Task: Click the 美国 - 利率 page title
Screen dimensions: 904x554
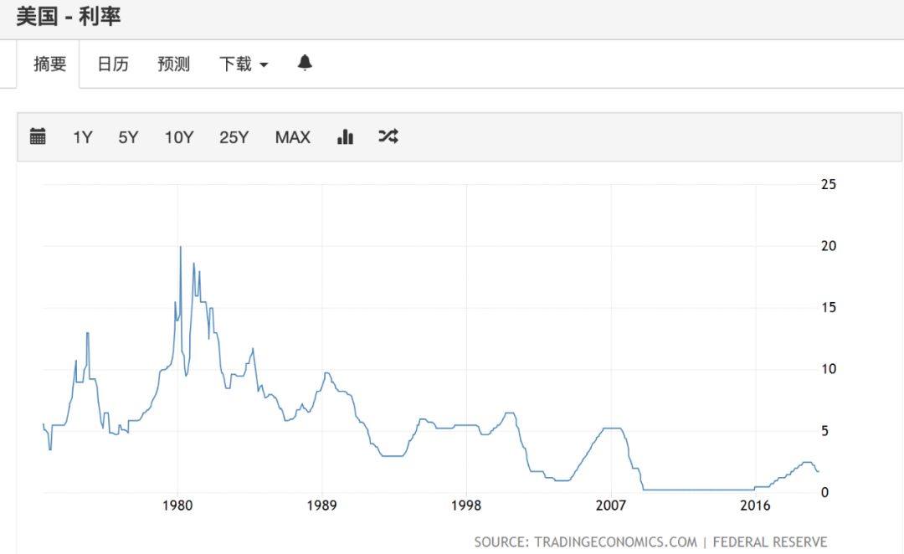Action: (x=69, y=16)
